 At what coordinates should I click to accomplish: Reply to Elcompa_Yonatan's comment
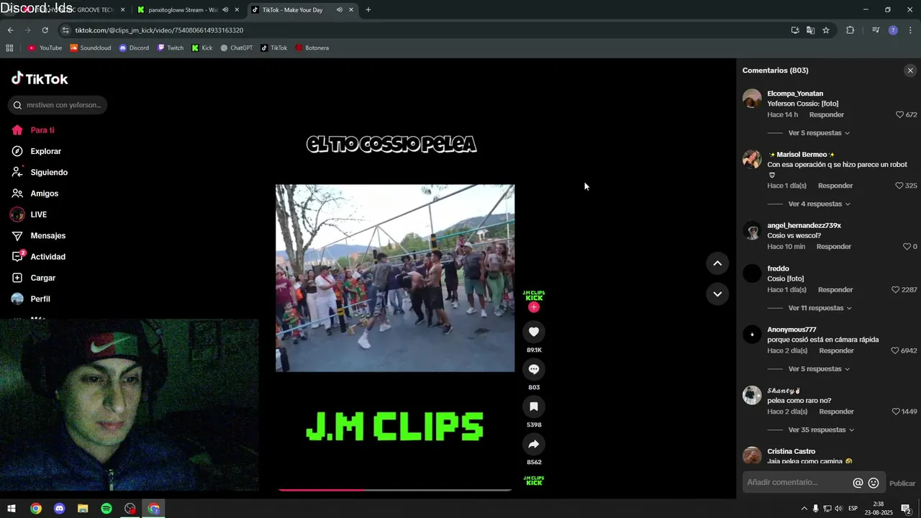[x=826, y=114]
